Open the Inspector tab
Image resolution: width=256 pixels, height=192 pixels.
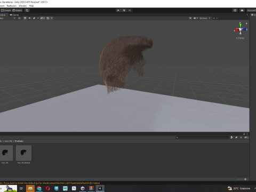point(253,15)
